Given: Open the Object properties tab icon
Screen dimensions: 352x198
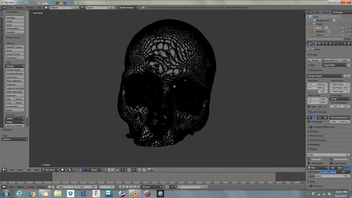Looking at the screenshot, I should tap(331, 43).
